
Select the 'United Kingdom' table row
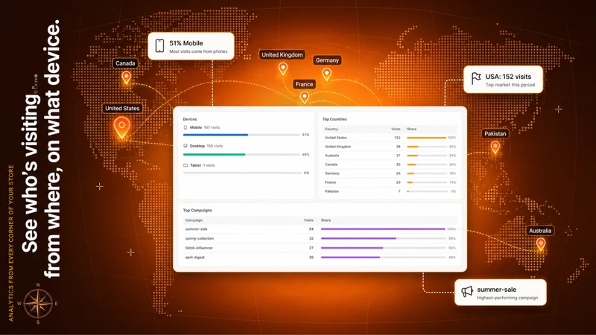[x=390, y=147]
